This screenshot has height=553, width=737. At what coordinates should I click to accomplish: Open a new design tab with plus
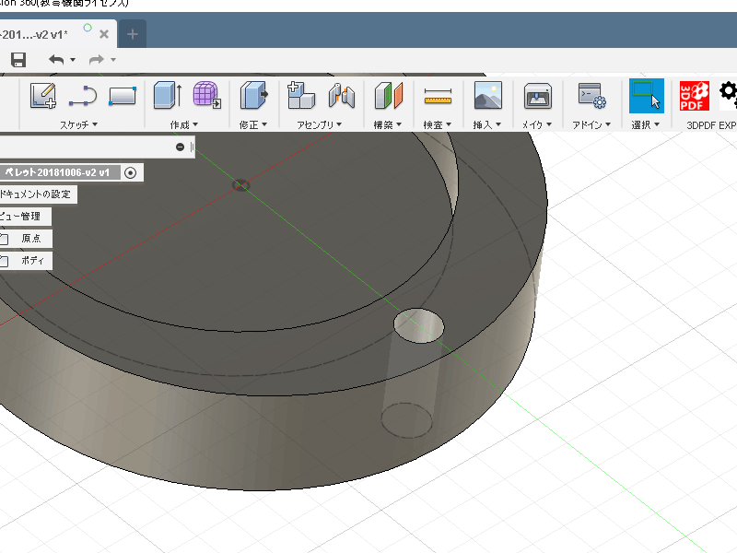pos(133,34)
